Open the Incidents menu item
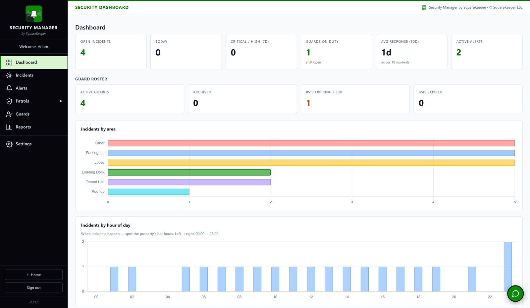The image size is (530, 308). [34, 75]
